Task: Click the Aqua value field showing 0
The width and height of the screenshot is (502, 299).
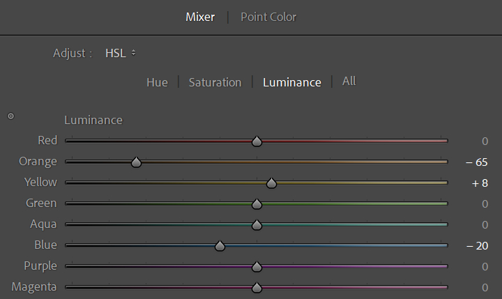Action: coord(485,224)
